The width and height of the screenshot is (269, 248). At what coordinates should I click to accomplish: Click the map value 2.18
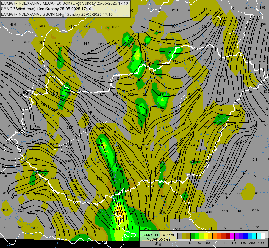click(x=209, y=212)
